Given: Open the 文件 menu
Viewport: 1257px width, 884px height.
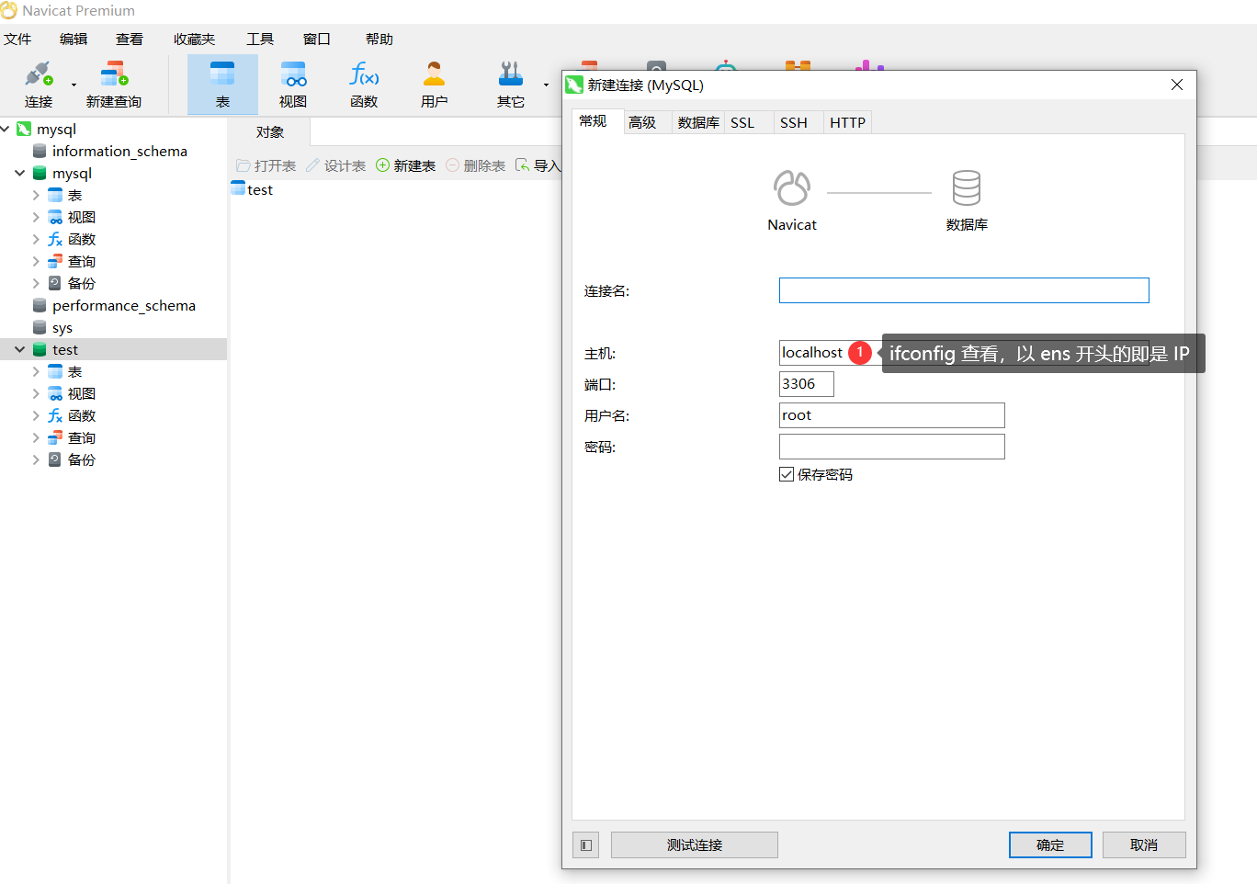Looking at the screenshot, I should point(17,39).
